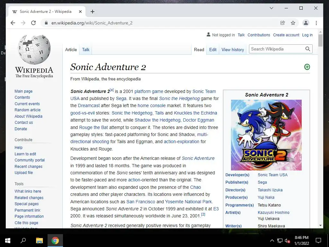Click the taskbar clock and date
The height and width of the screenshot is (247, 329).
point(301,241)
